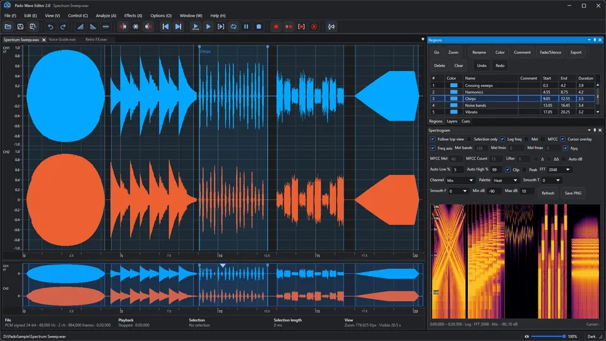
Task: Open a file with the folder icon
Action: point(8,27)
